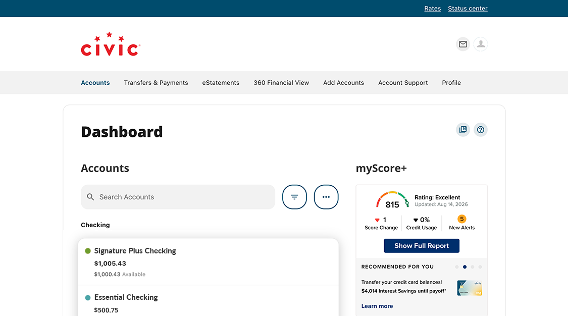This screenshot has width=568, height=316.
Task: Select the second recommendation carousel dot
Action: tap(465, 267)
